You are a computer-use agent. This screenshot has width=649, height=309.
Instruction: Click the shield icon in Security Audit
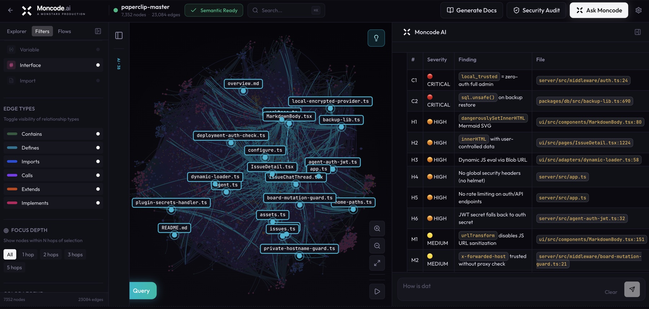[x=516, y=10]
